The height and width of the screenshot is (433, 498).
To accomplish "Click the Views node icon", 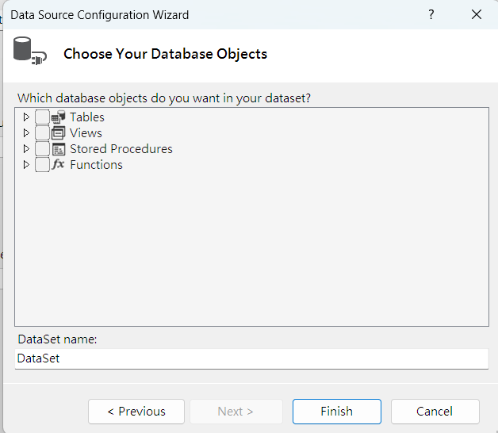I will tap(58, 133).
